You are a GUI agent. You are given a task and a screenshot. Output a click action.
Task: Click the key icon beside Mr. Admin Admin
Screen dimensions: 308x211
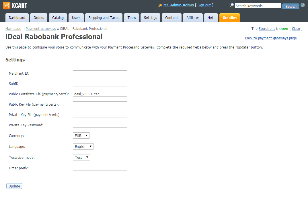coord(160,5)
